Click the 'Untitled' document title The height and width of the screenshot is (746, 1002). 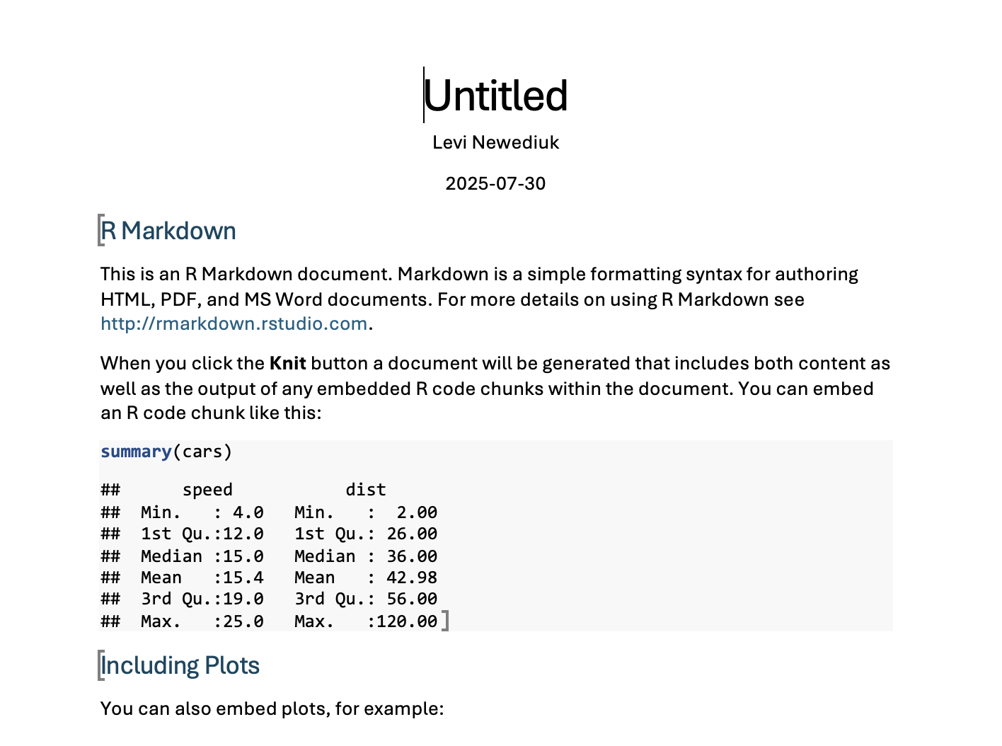click(x=495, y=96)
